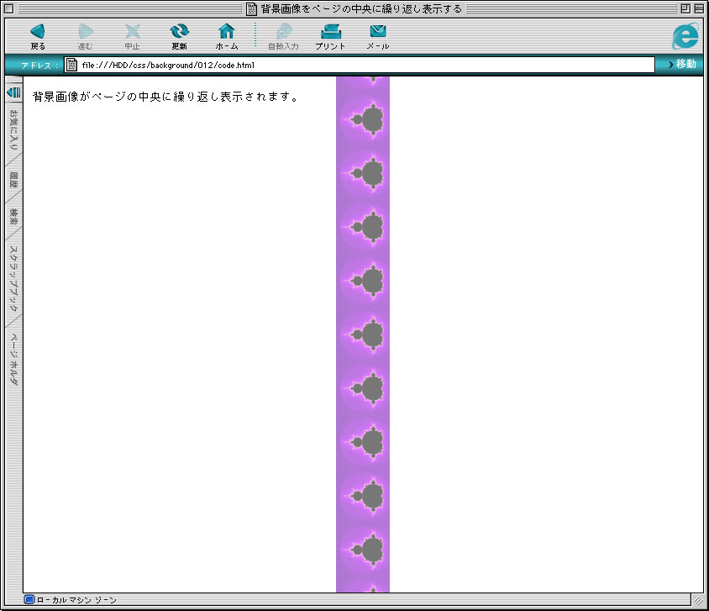709x611 pixels.
Task: Click the 移動 (Go) button
Action: pyautogui.click(x=680, y=65)
